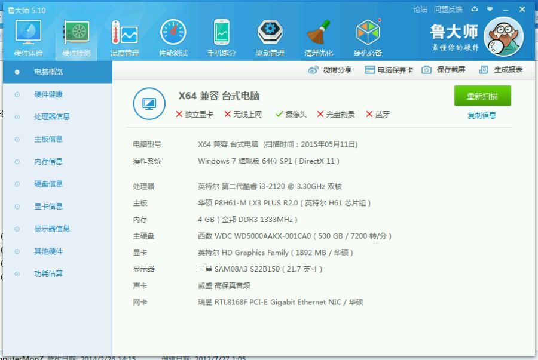Select 温度管理 thermometer icon

[x=124, y=33]
